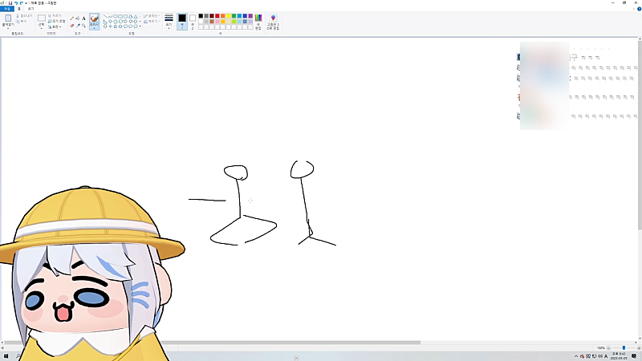Open the Windows Start menu
The height and width of the screenshot is (361, 642).
[x=6, y=356]
